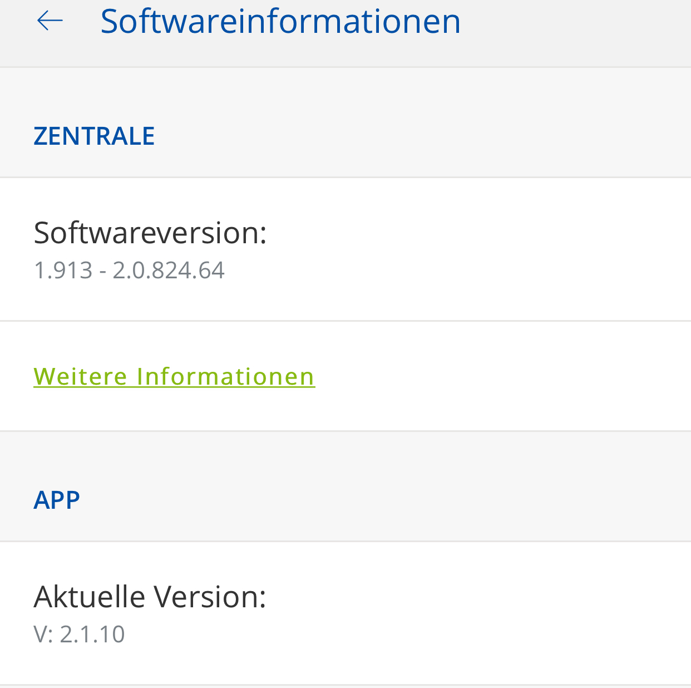Click the word Version: after Aktuelle
The width and height of the screenshot is (691, 688).
pos(210,596)
